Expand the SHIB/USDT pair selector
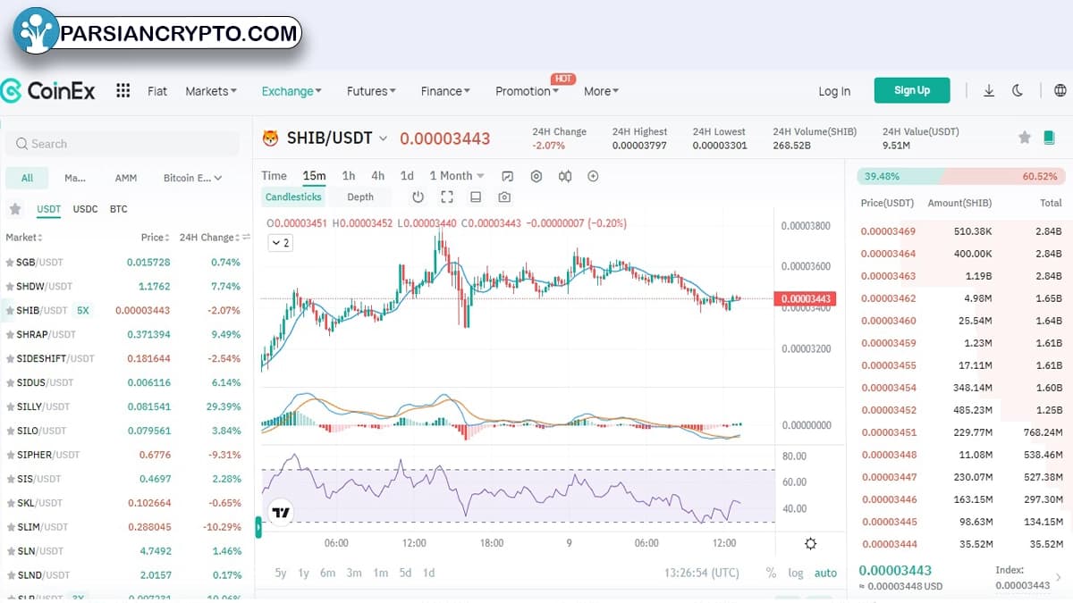Image resolution: width=1073 pixels, height=603 pixels. tap(383, 138)
